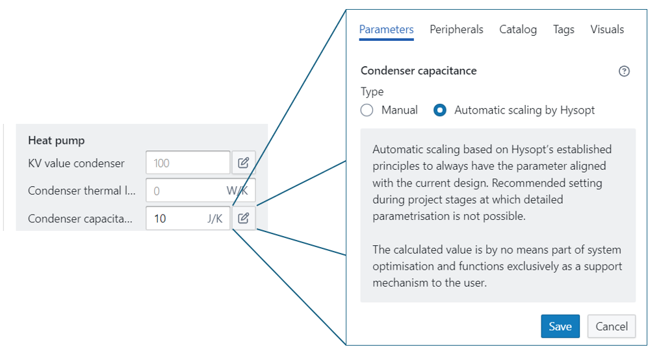Open the help question mark icon

[624, 71]
